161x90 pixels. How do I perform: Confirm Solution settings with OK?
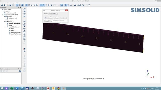[x=64, y=18]
